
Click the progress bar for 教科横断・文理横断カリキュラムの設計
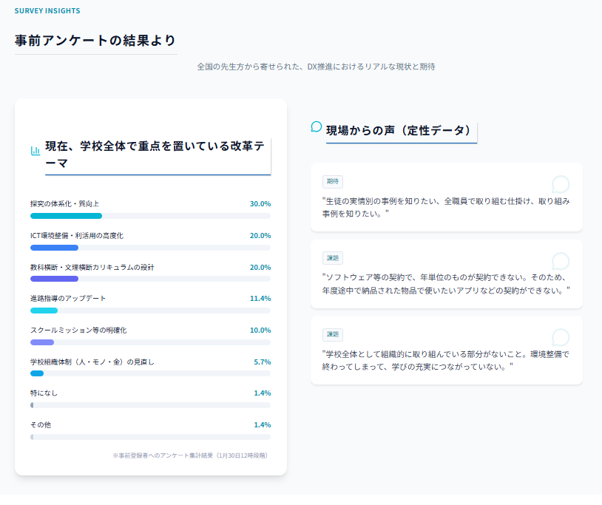151,278
